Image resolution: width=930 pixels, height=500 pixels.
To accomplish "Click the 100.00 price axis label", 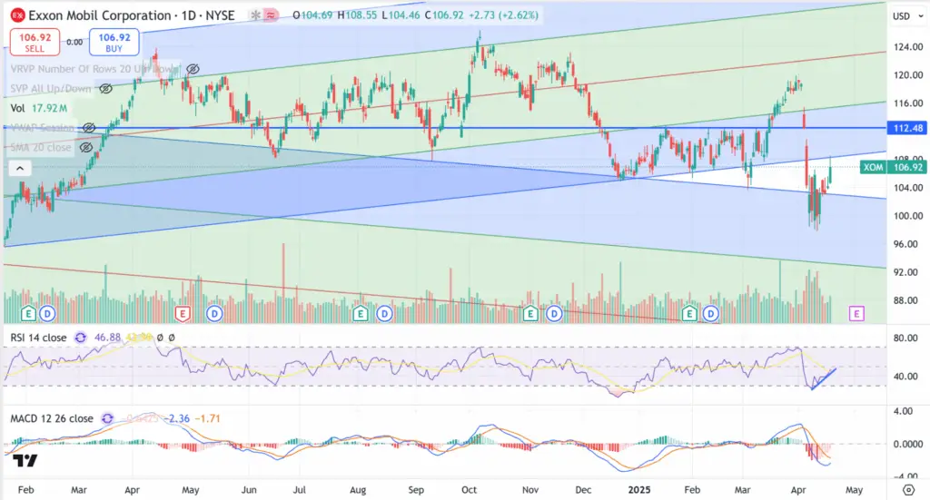I will (x=908, y=216).
